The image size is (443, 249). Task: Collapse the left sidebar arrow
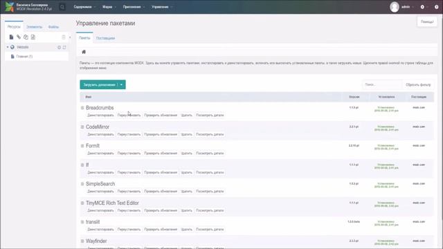tap(70, 37)
